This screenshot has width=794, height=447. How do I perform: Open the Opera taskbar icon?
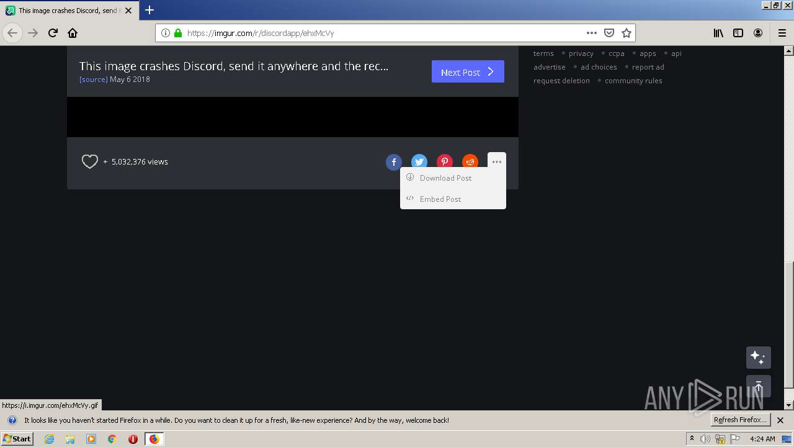click(133, 439)
